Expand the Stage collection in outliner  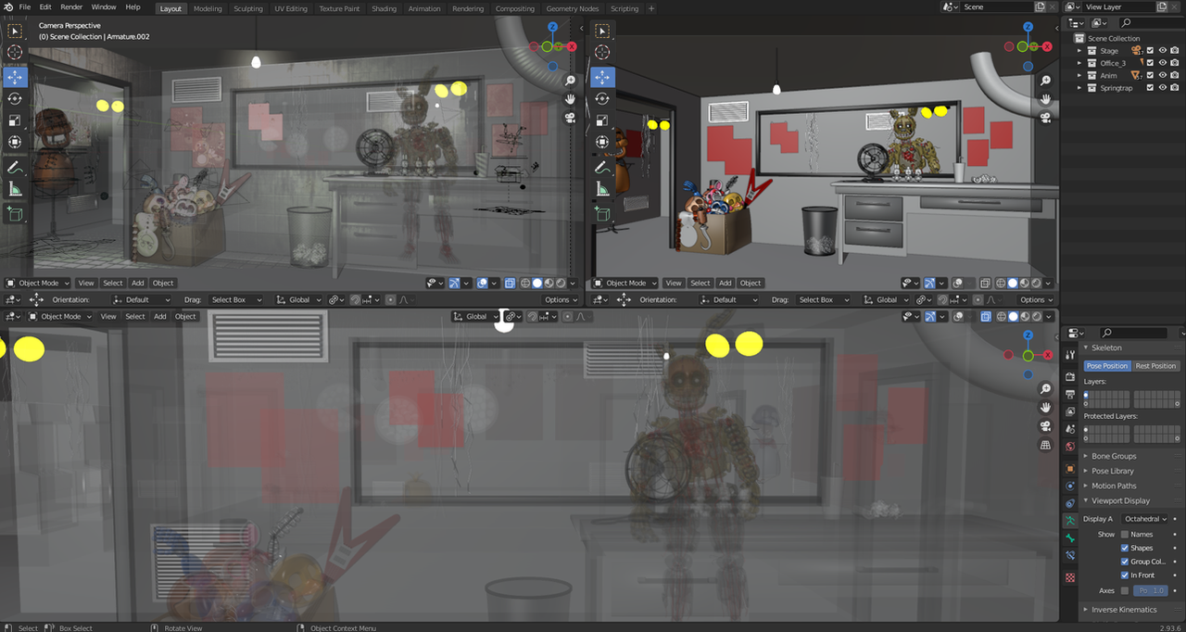[x=1079, y=51]
